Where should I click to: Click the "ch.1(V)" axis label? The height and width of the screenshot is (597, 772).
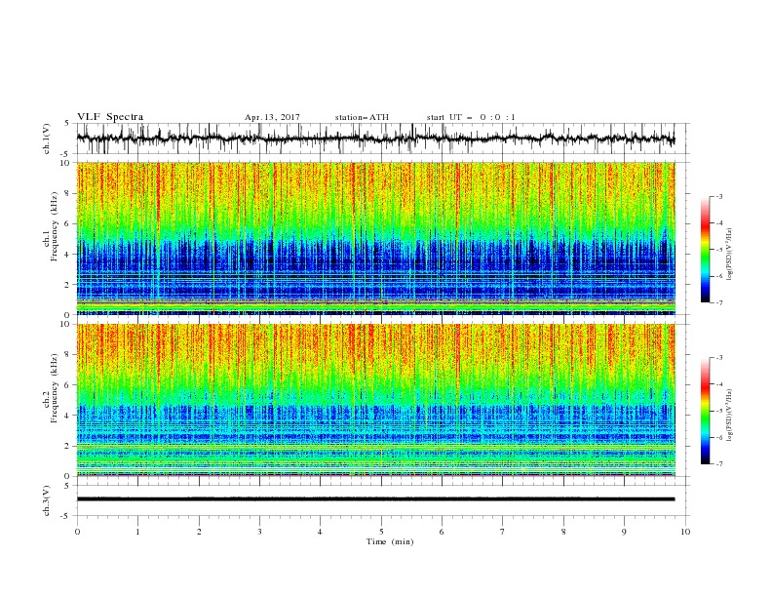coord(47,139)
